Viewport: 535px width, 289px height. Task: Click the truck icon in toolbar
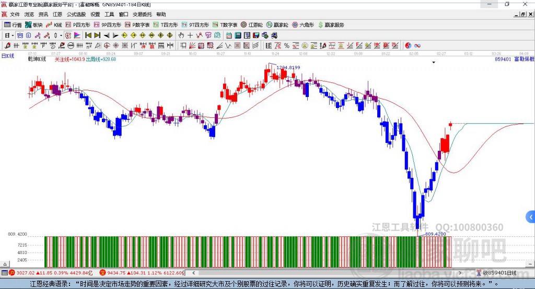pos(274,35)
